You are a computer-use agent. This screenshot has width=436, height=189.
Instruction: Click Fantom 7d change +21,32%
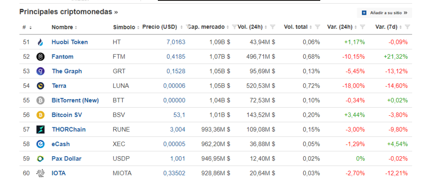[x=396, y=57]
